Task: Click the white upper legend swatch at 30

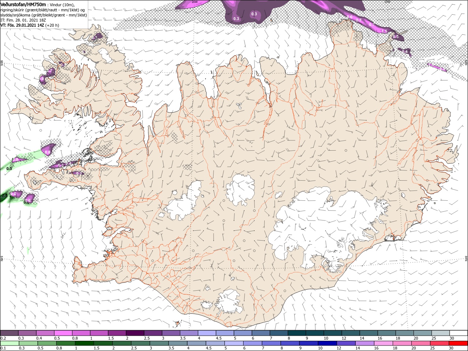Action: pos(458,333)
